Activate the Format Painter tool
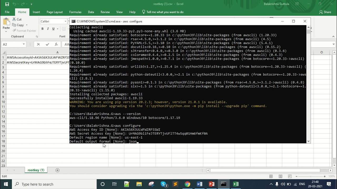Image resolution: width=337 pixels, height=189 pixels. (x=24, y=31)
